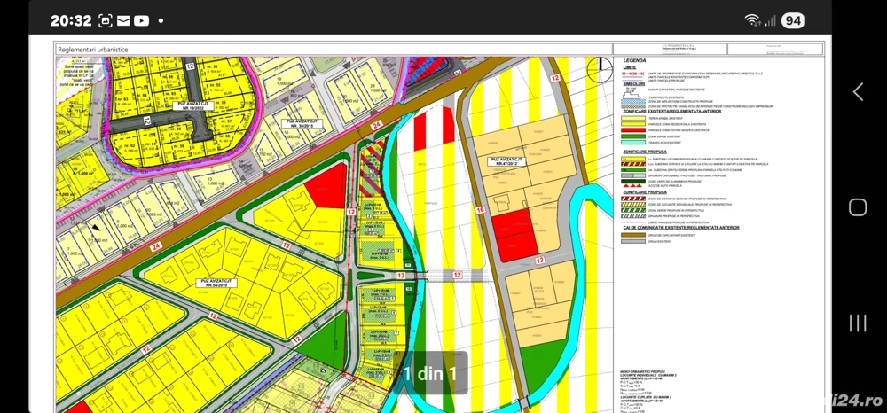Click the red square parcel right of road 16

tap(515, 236)
